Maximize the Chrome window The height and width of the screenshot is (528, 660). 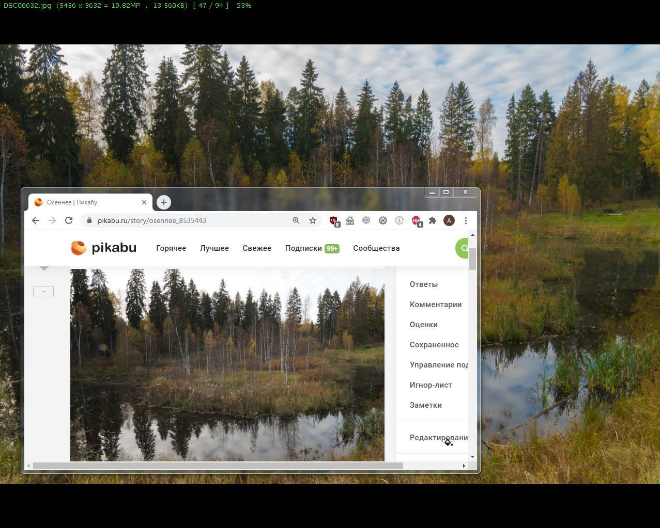[x=446, y=192]
